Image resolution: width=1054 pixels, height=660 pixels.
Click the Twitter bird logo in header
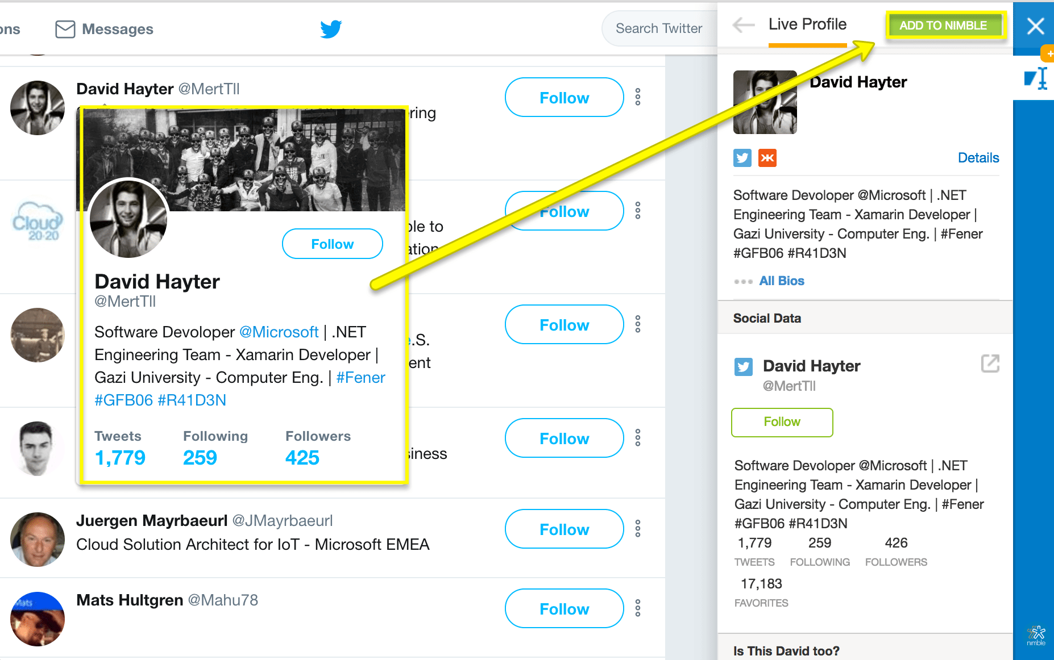331,29
